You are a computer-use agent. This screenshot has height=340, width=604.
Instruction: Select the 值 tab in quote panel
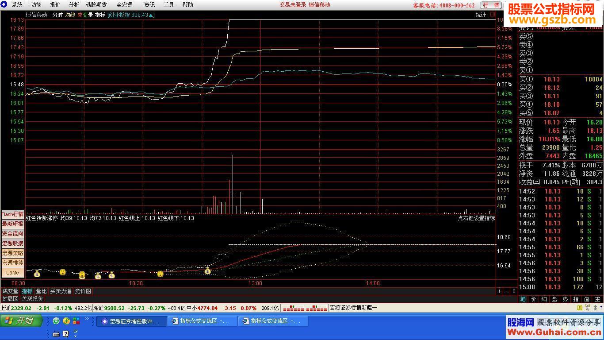point(587,299)
